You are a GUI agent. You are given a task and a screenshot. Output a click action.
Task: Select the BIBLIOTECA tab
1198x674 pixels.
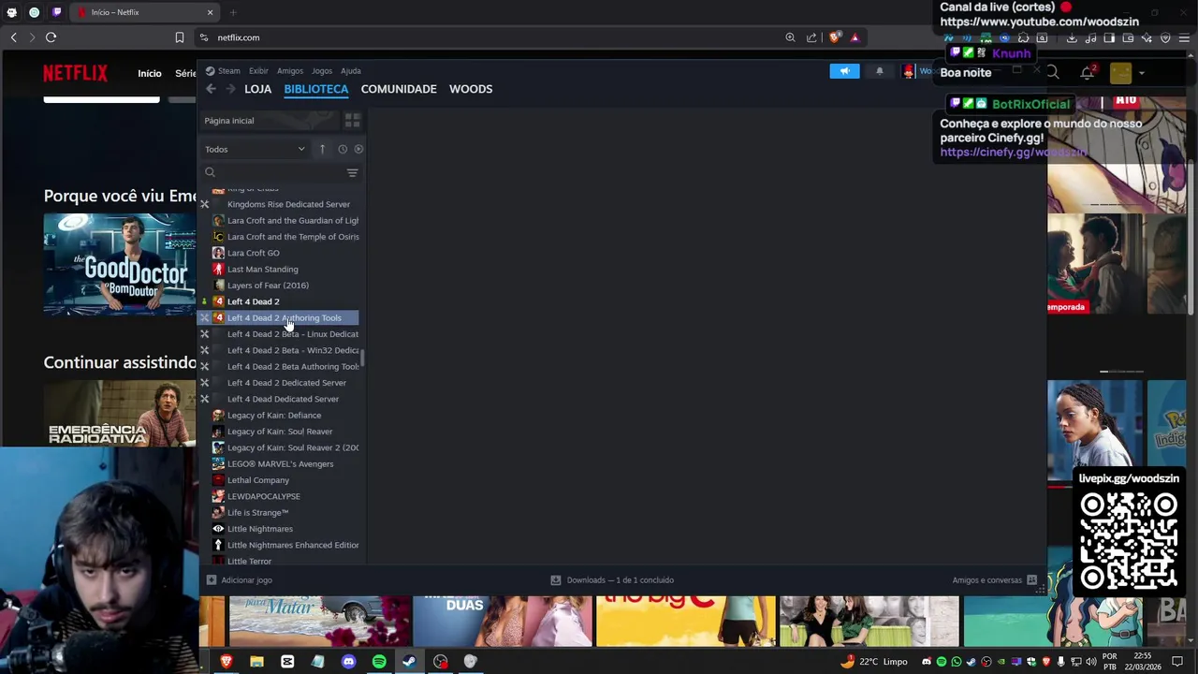pyautogui.click(x=316, y=89)
